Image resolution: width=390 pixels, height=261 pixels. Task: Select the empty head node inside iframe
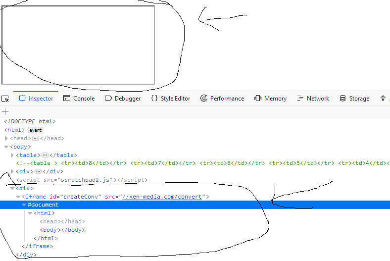click(62, 221)
